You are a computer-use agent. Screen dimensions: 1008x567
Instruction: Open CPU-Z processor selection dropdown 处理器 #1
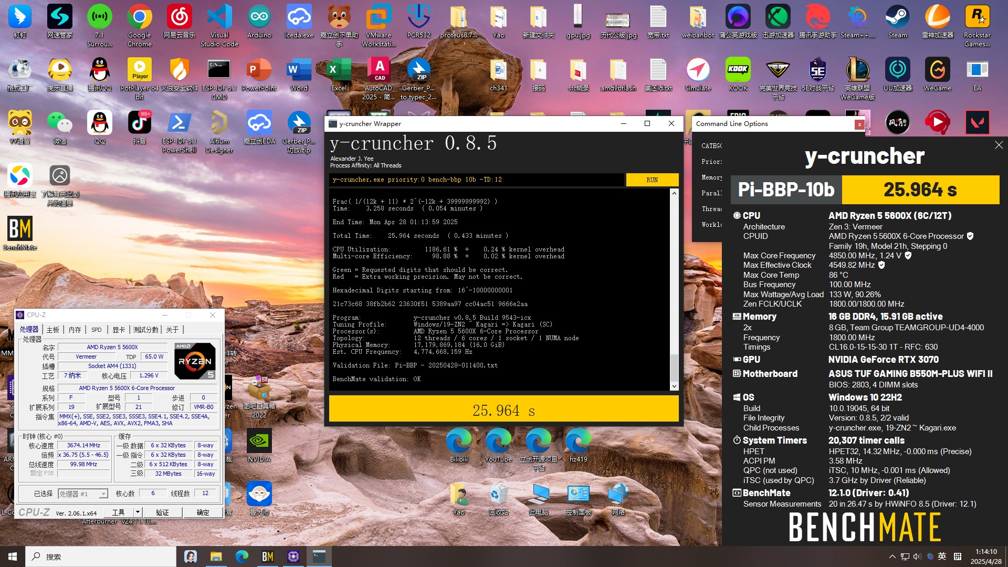tap(83, 493)
